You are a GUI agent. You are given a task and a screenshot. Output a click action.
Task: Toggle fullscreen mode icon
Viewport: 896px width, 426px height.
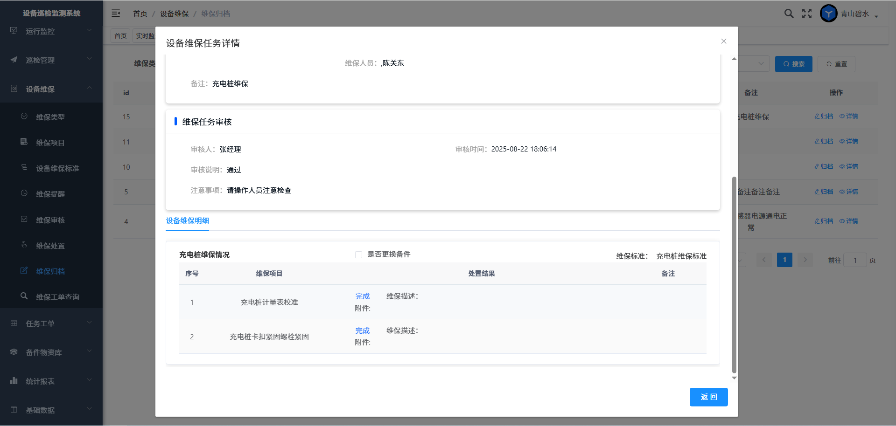point(807,14)
